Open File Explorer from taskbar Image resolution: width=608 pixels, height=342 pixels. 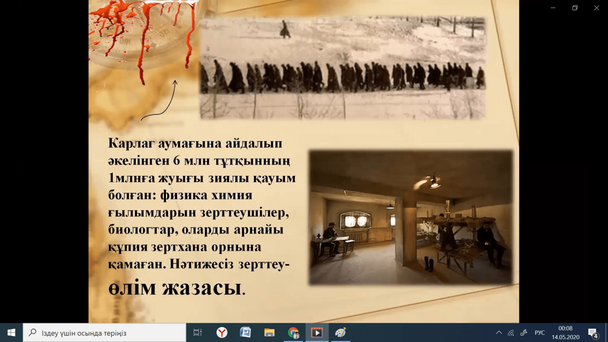pyautogui.click(x=269, y=333)
